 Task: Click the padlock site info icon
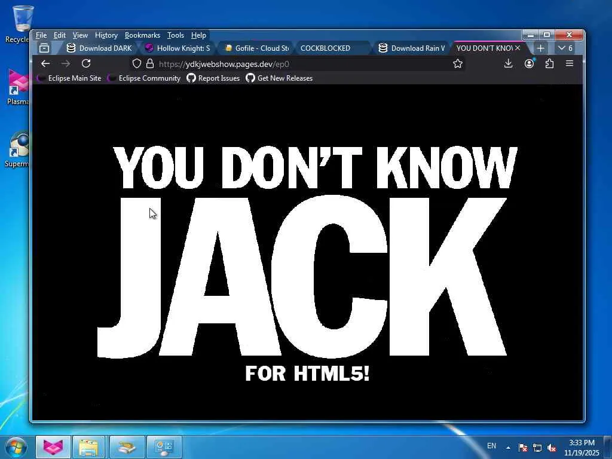150,63
